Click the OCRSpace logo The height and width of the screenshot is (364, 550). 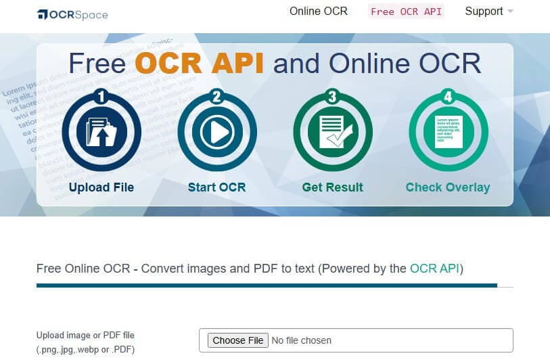72,15
